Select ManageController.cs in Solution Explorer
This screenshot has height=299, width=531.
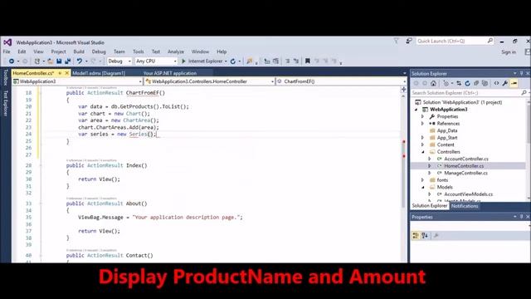point(465,173)
